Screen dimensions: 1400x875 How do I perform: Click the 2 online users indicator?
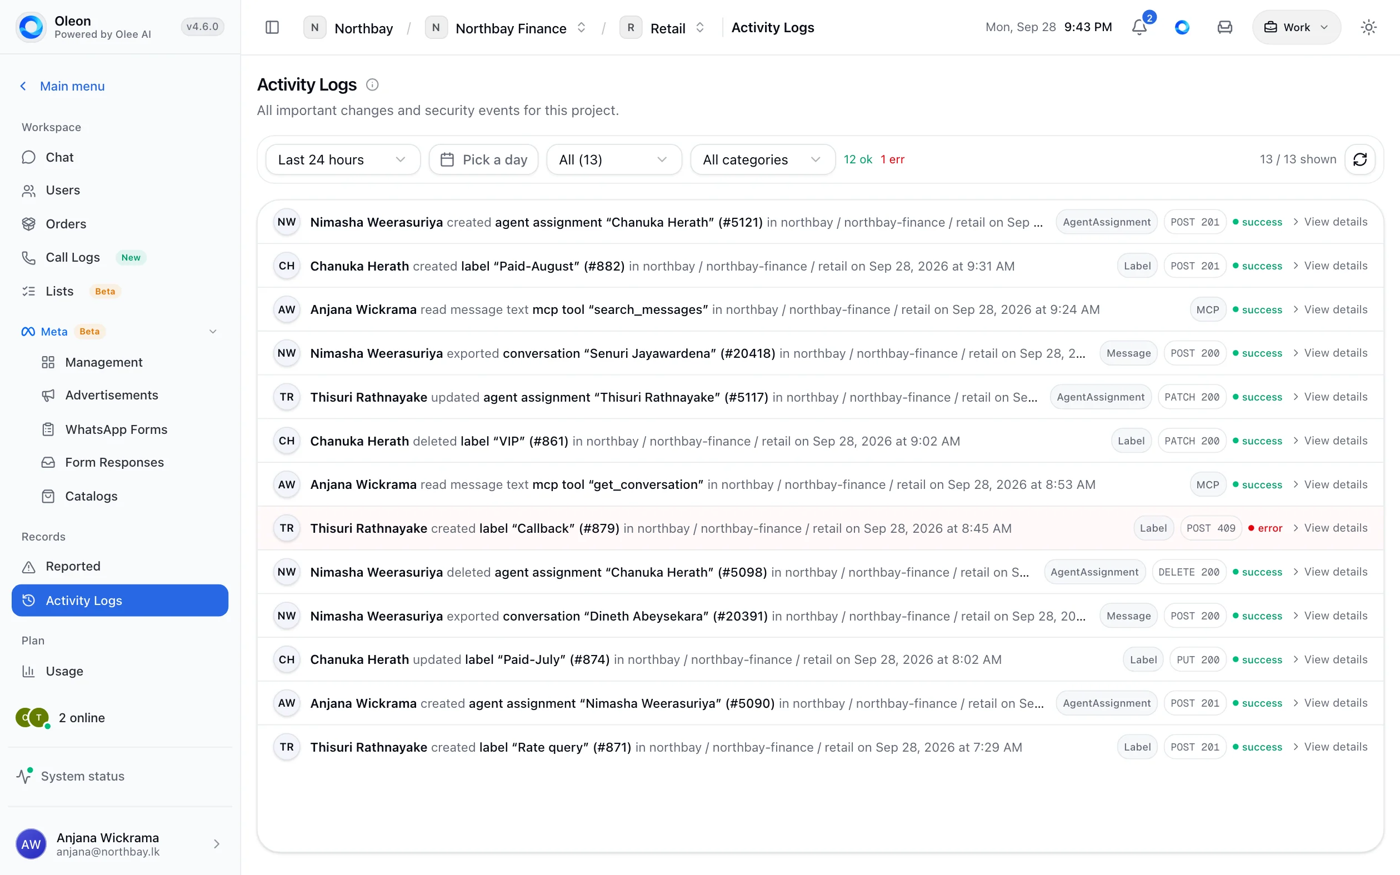61,718
